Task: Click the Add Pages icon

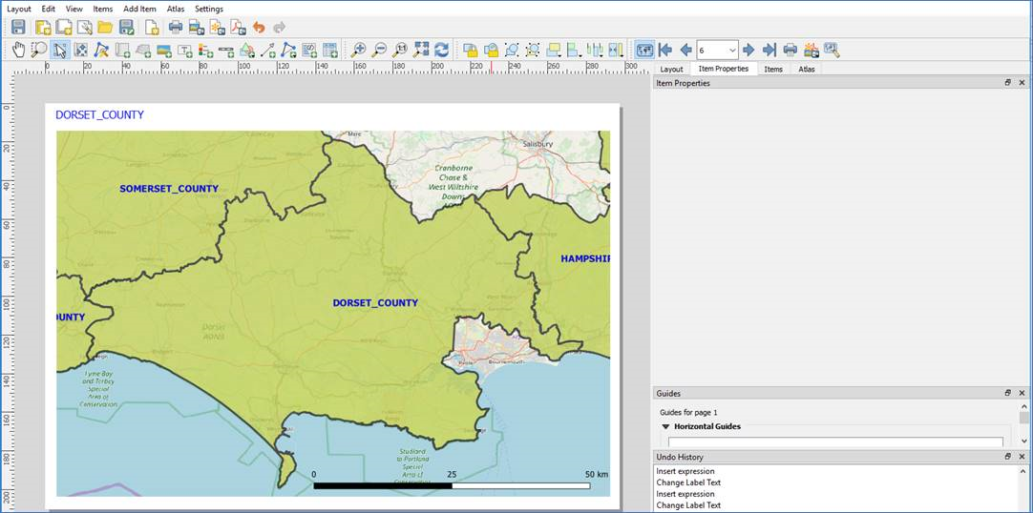Action: 152,27
